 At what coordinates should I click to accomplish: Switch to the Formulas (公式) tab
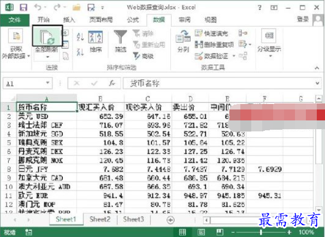click(x=132, y=20)
